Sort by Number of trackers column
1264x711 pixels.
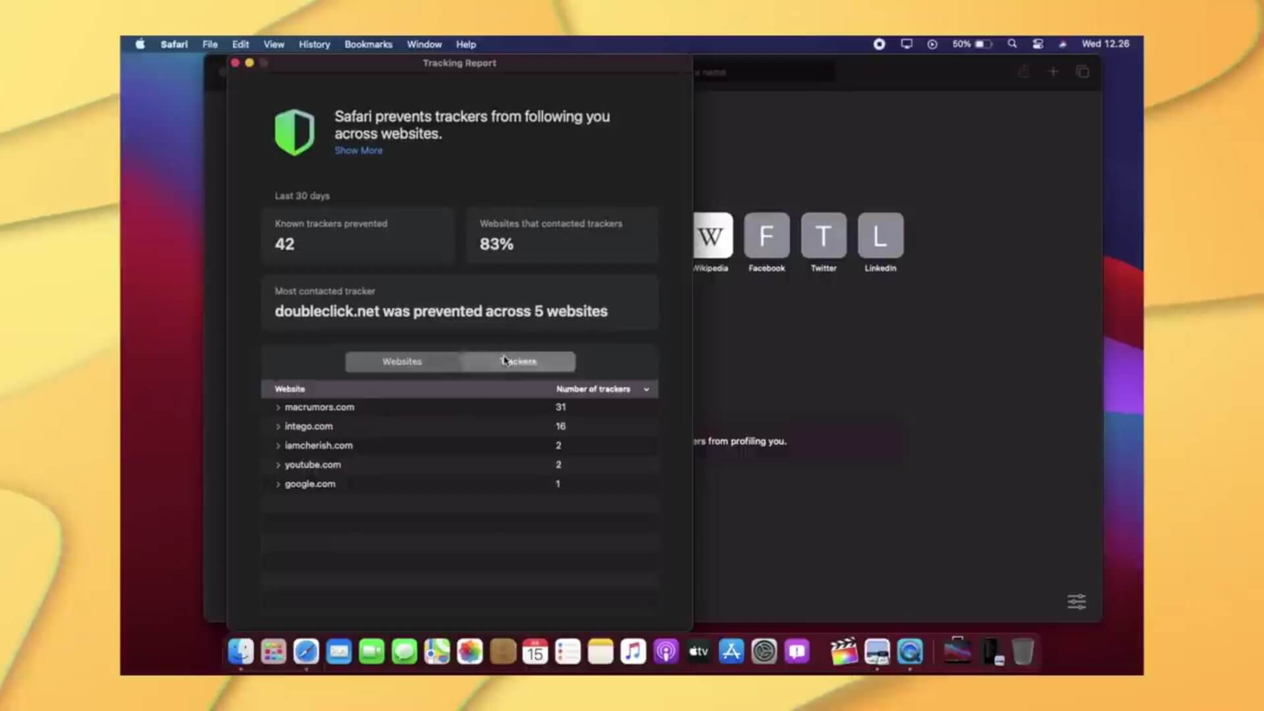(602, 389)
